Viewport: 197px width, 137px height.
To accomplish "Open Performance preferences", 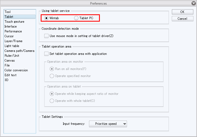I will (20, 31).
